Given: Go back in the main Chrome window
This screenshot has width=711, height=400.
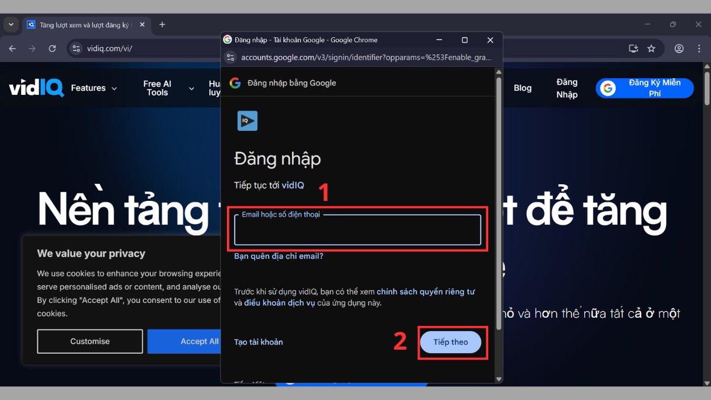Looking at the screenshot, I should [x=12, y=49].
